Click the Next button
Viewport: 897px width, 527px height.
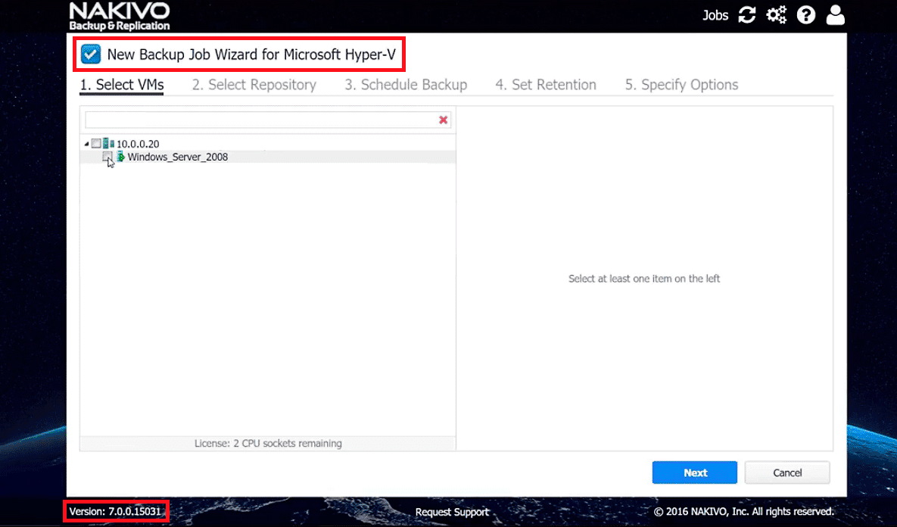(x=694, y=472)
